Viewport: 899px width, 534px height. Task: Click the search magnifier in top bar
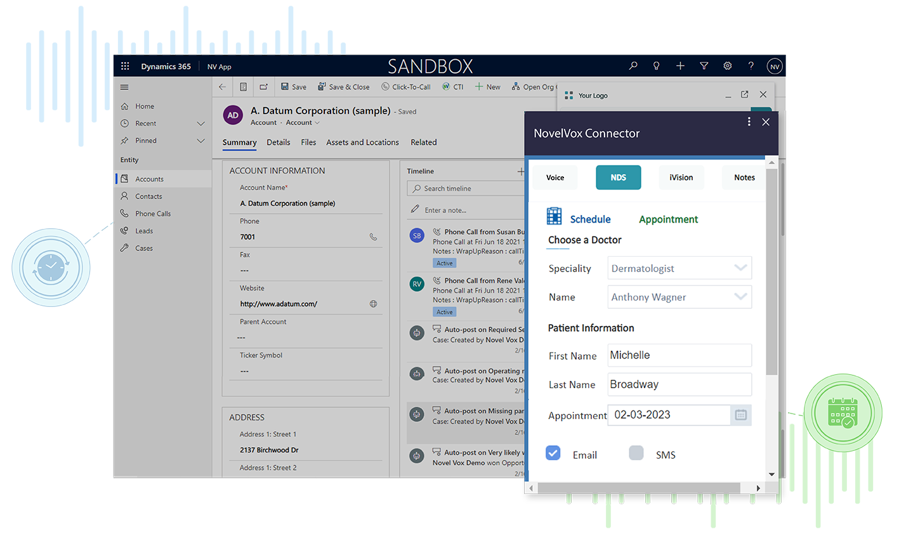633,66
